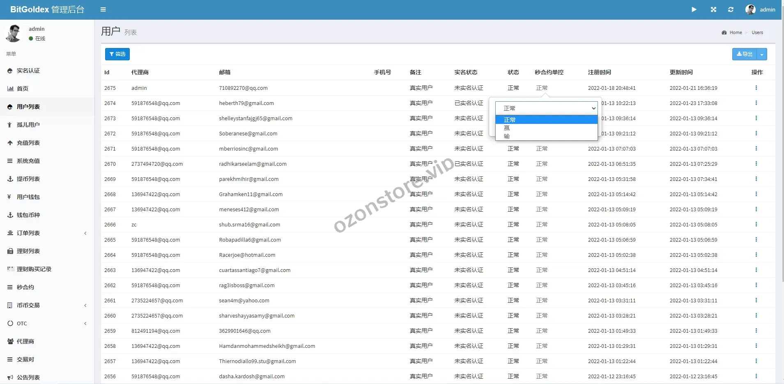Open 实名认证 in sidebar menu

[28, 71]
